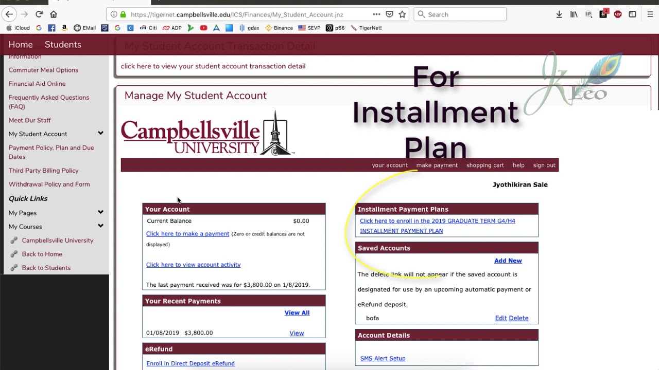Open 'help' in the maroon menu bar
The height and width of the screenshot is (370, 659).
[x=518, y=165]
